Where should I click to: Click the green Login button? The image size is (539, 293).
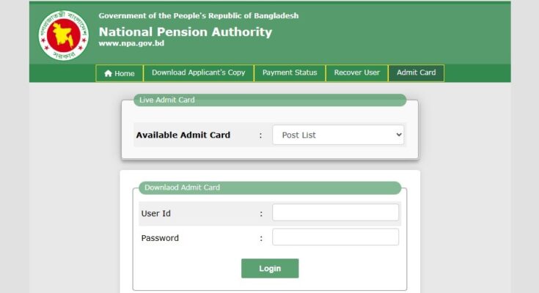coord(270,268)
